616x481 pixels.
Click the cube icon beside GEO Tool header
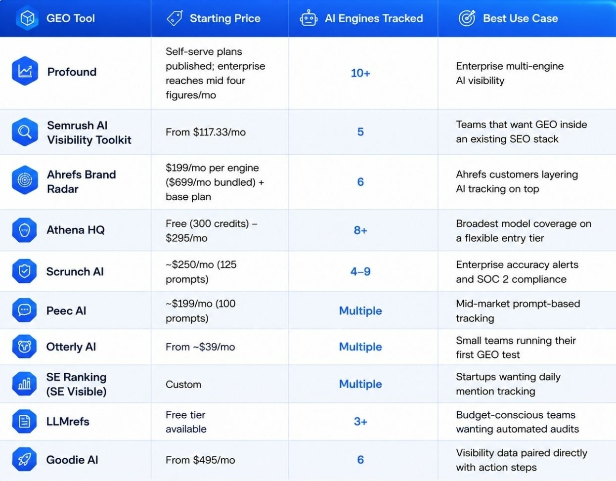(27, 19)
